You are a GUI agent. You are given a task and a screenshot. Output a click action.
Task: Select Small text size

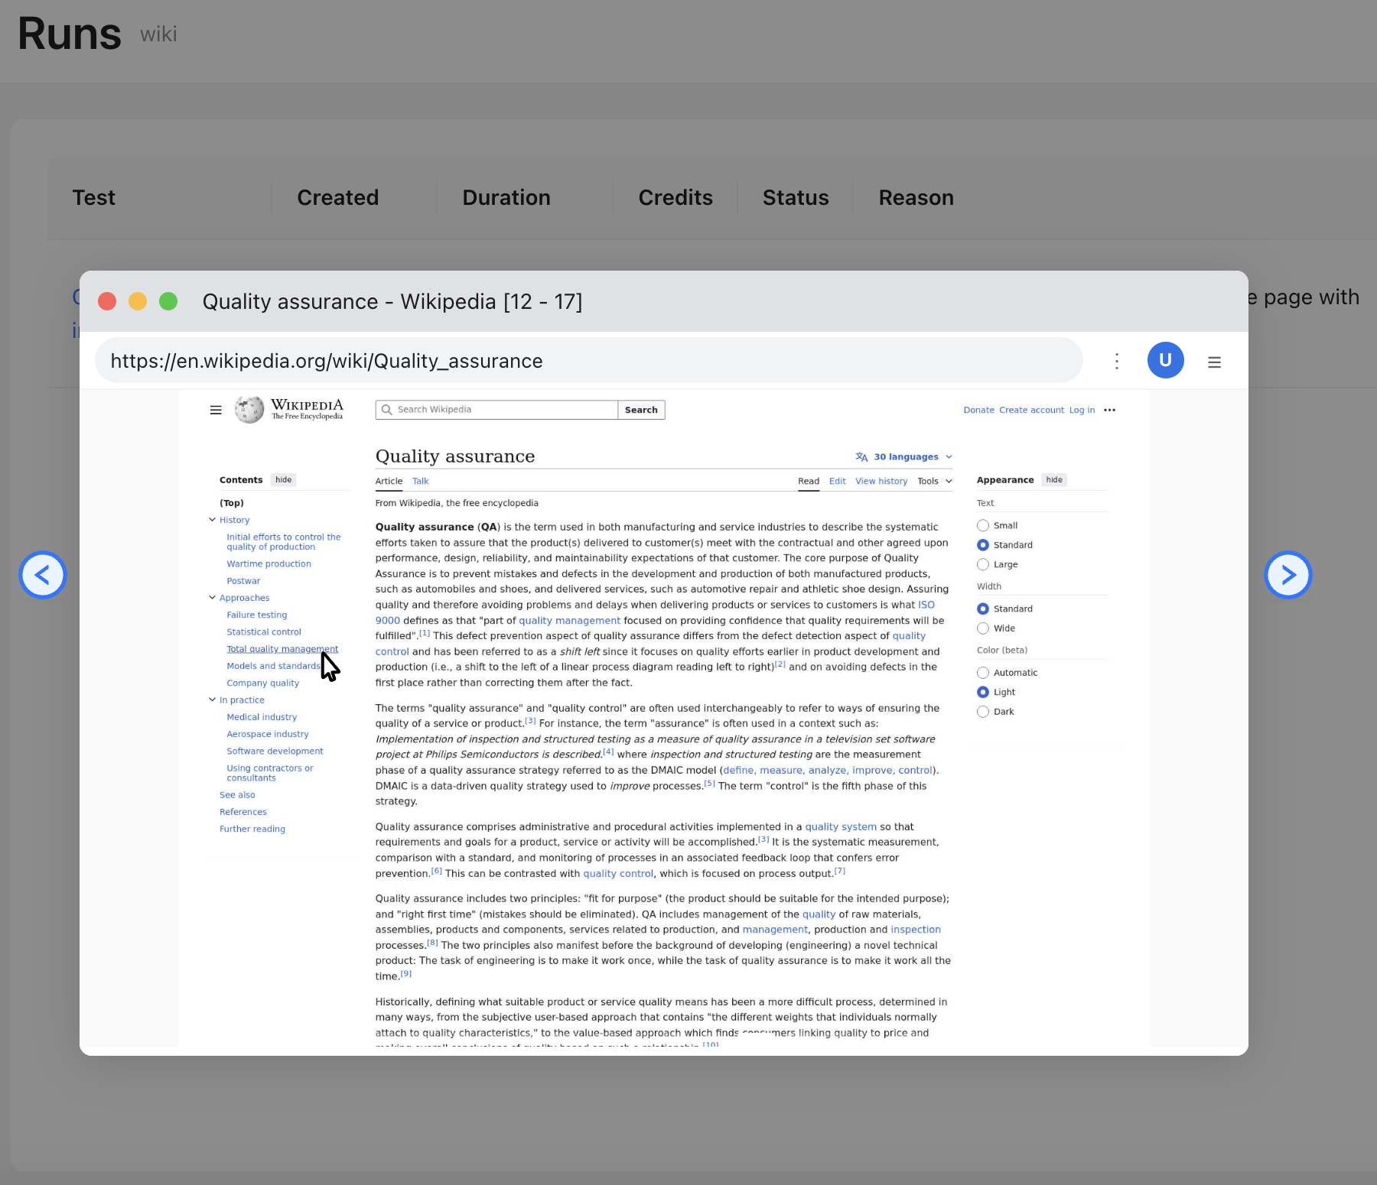point(983,525)
